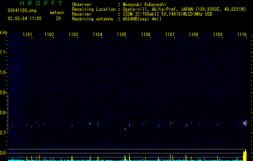The image size is (253, 161).
Task: Click the 1110 time marker
Action: coord(242,35)
